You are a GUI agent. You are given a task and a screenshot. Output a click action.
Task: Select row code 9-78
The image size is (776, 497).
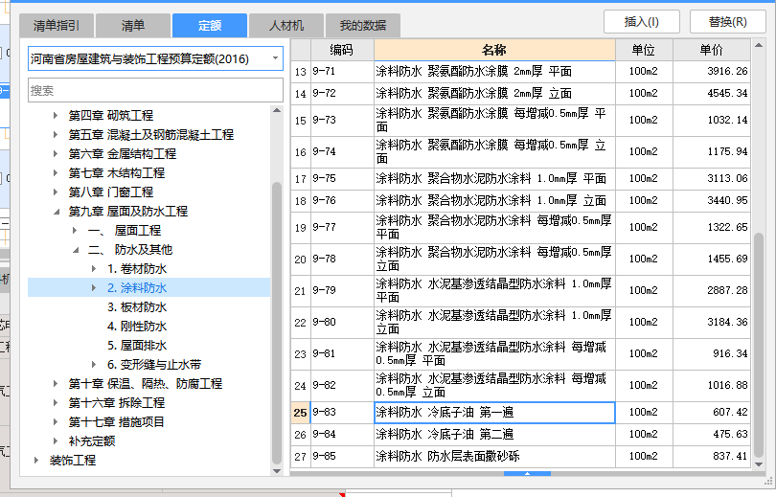coord(342,259)
